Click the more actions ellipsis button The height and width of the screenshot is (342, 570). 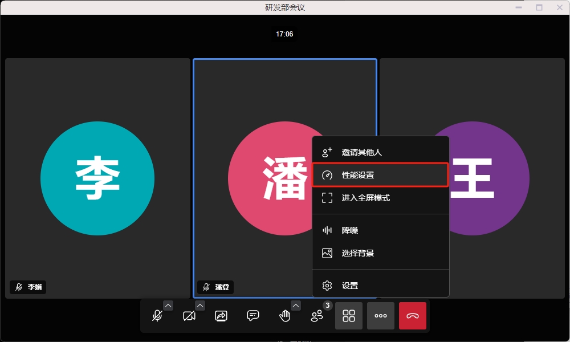click(x=381, y=316)
